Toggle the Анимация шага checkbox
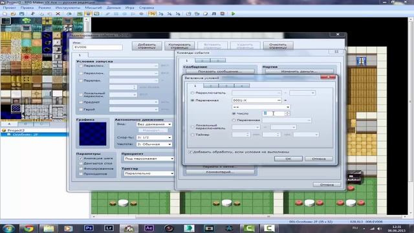Screen dimensions: 414x233 click(x=81, y=158)
